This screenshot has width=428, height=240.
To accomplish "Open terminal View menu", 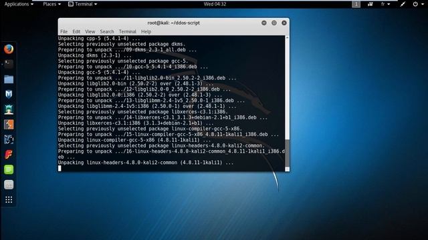I will [90, 31].
